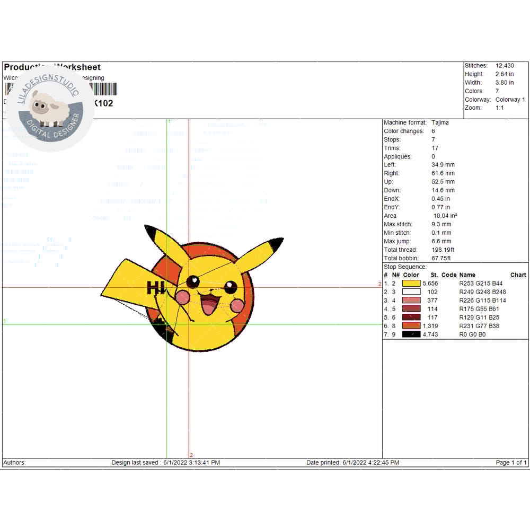Click the Color column header
Image resolution: width=530 pixels, height=530 pixels.
coord(411,275)
